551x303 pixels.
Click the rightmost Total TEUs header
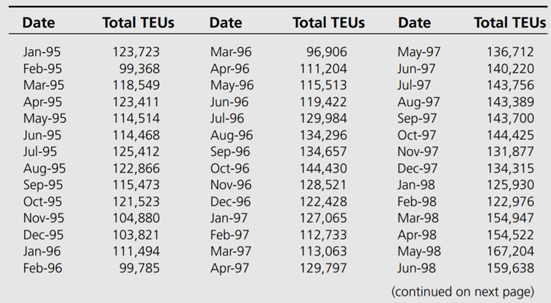pyautogui.click(x=510, y=23)
